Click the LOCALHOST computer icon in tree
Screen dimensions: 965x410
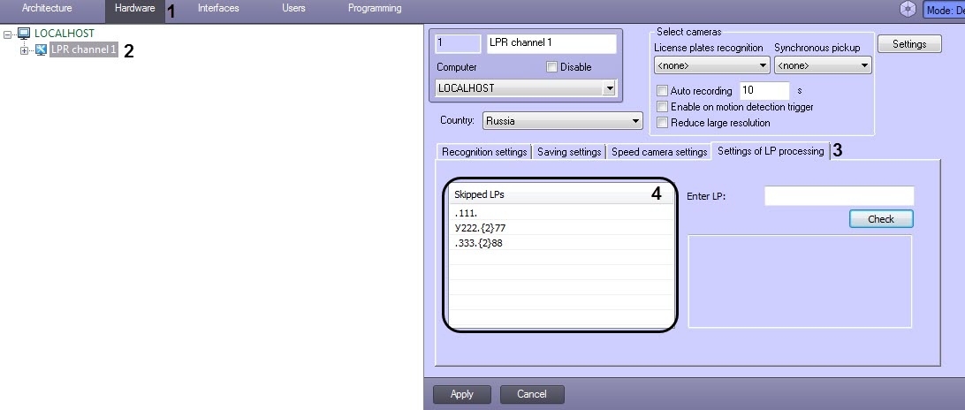[x=23, y=34]
